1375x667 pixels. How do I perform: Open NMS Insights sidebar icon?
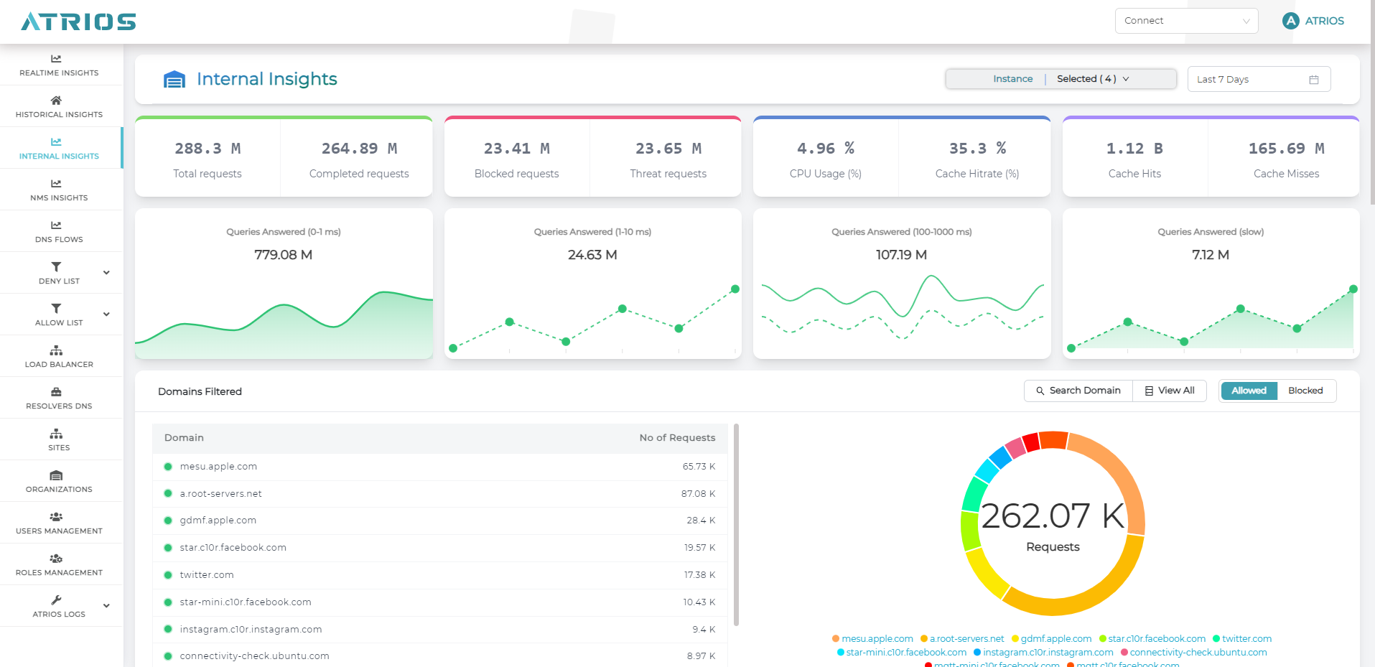tap(56, 184)
